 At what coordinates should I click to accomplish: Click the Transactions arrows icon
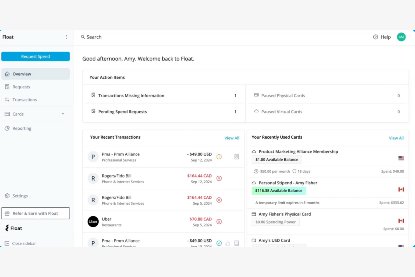click(x=7, y=100)
